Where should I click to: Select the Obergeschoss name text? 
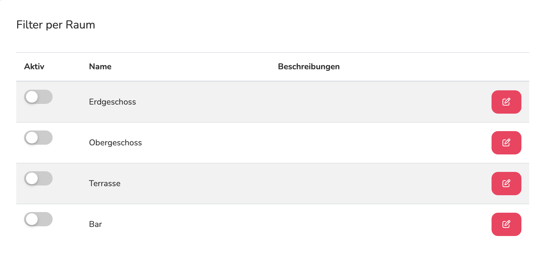(115, 143)
